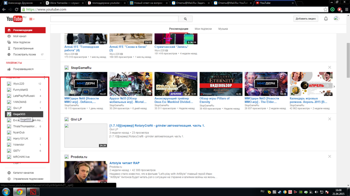Open the GogaGG3 subscription
The width and height of the screenshot is (350, 196).
click(24, 114)
